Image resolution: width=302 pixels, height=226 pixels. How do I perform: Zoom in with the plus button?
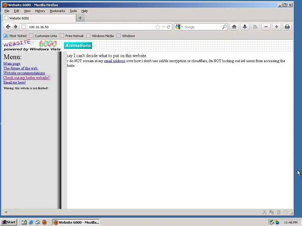pyautogui.click(x=277, y=27)
